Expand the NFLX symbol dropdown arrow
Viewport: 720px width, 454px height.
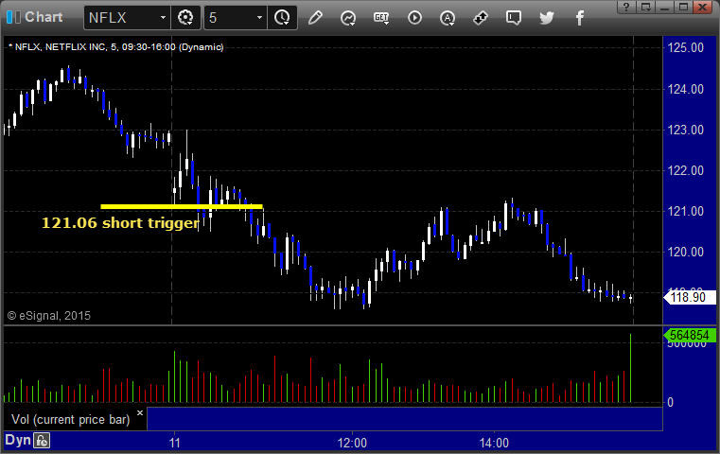coord(163,18)
